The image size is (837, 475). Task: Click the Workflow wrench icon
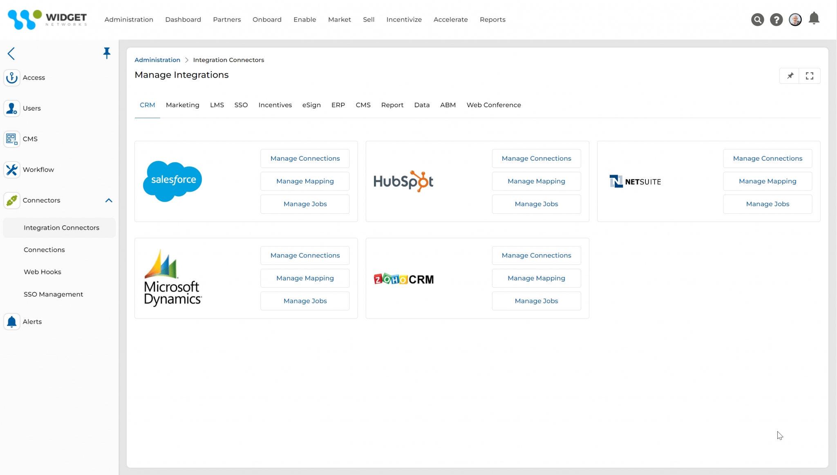pos(11,170)
